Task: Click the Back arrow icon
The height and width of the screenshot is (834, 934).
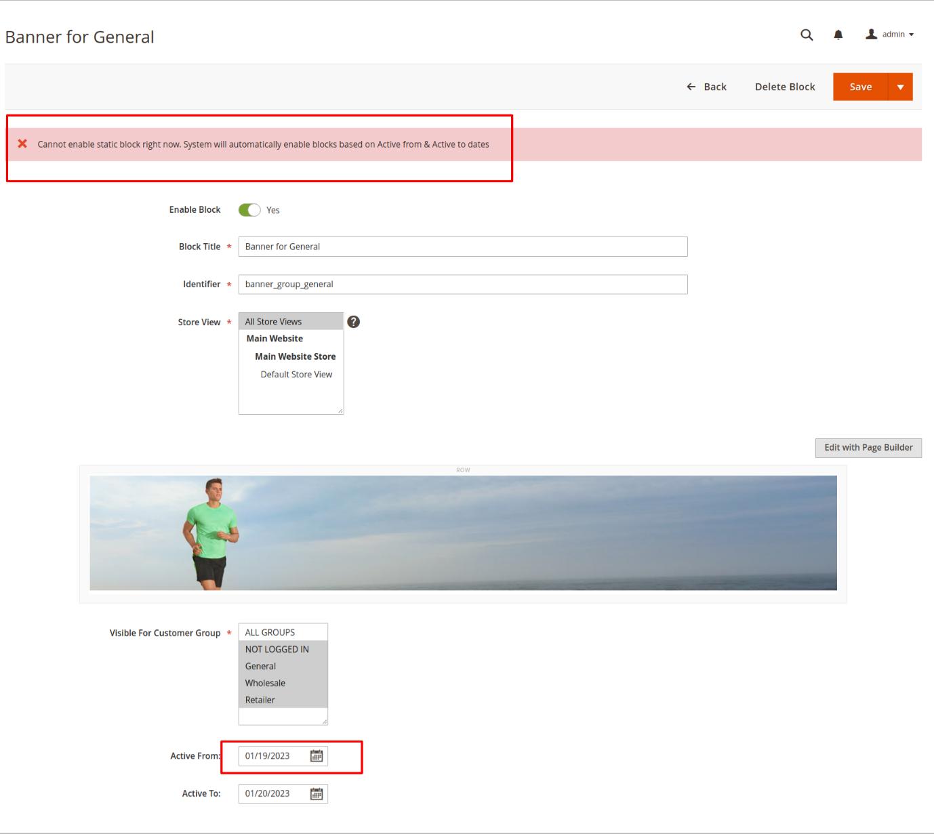Action: (691, 87)
